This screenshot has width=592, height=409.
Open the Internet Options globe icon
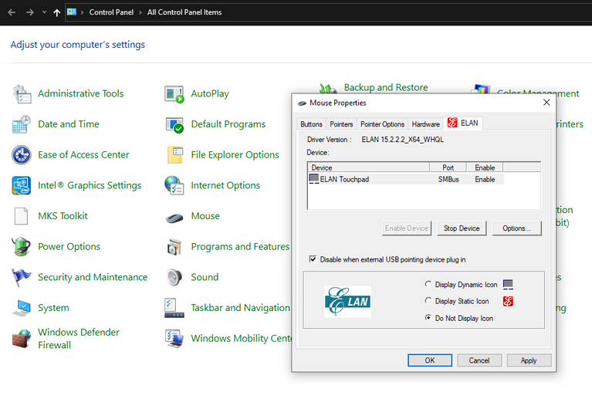coord(174,186)
